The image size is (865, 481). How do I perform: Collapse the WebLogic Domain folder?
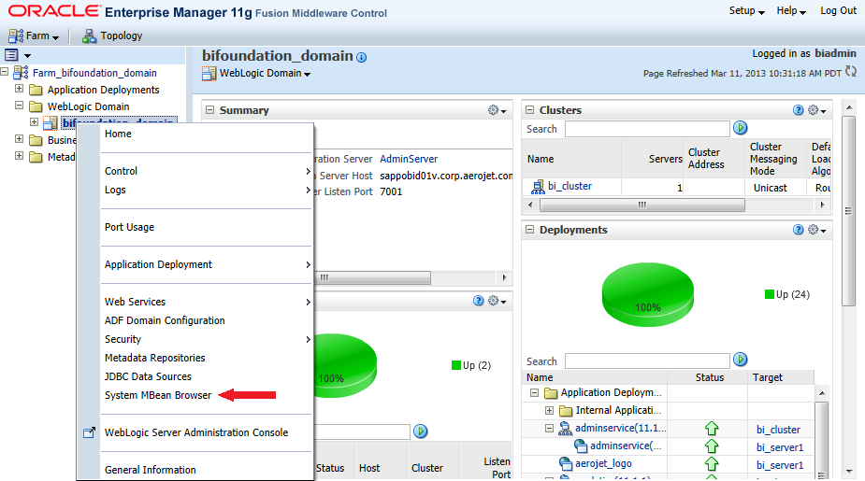20,105
